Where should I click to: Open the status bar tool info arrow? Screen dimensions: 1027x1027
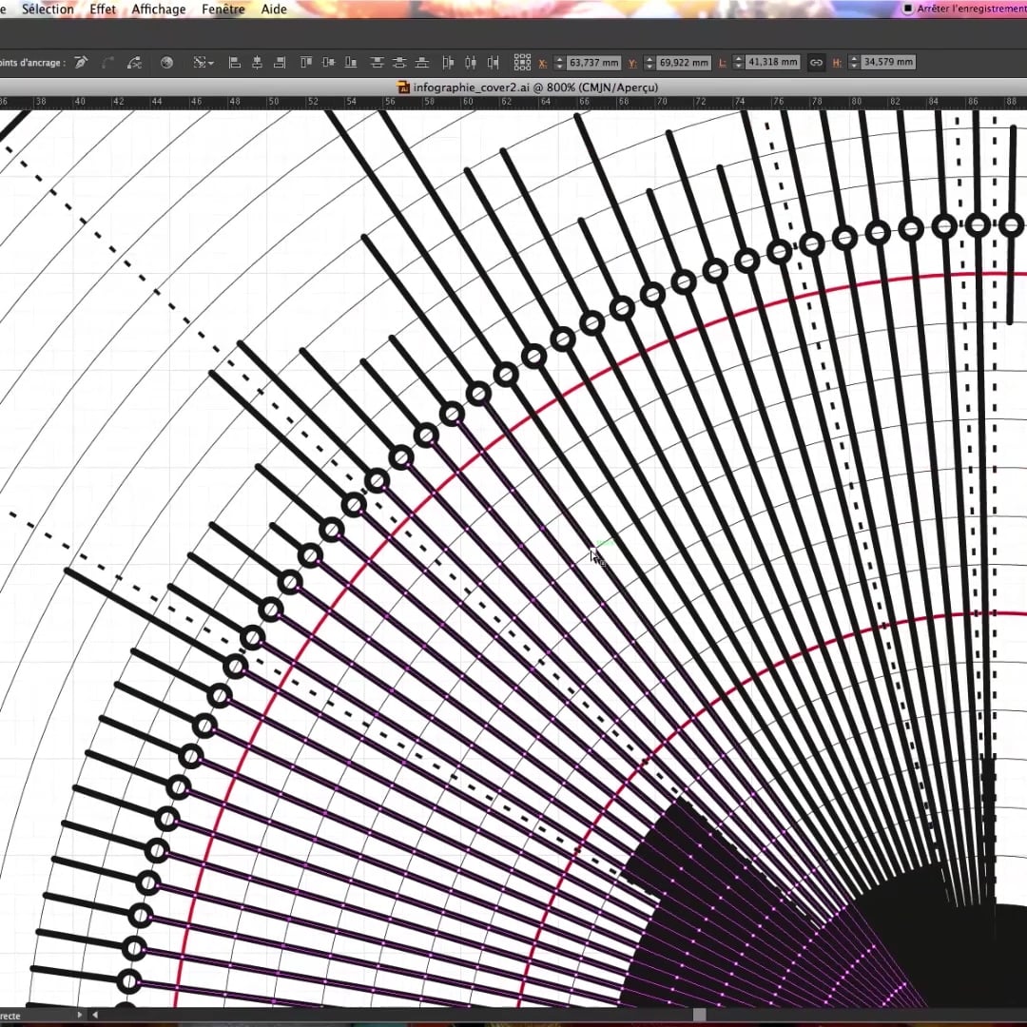point(80,1016)
